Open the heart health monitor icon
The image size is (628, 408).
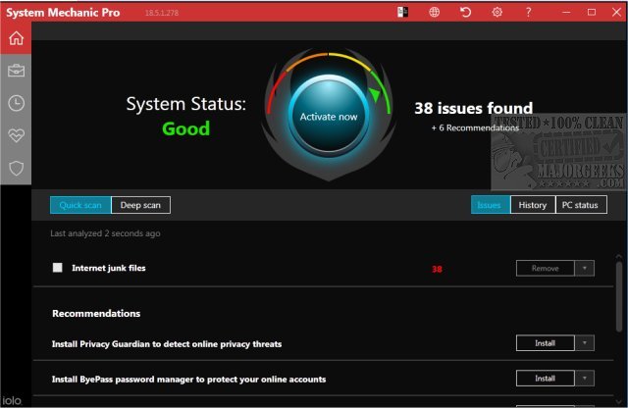[16, 135]
